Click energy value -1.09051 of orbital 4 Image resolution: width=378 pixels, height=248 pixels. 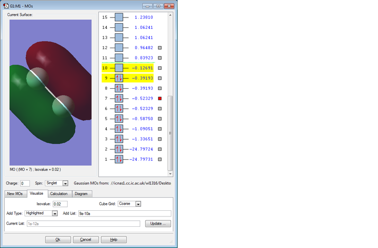142,129
